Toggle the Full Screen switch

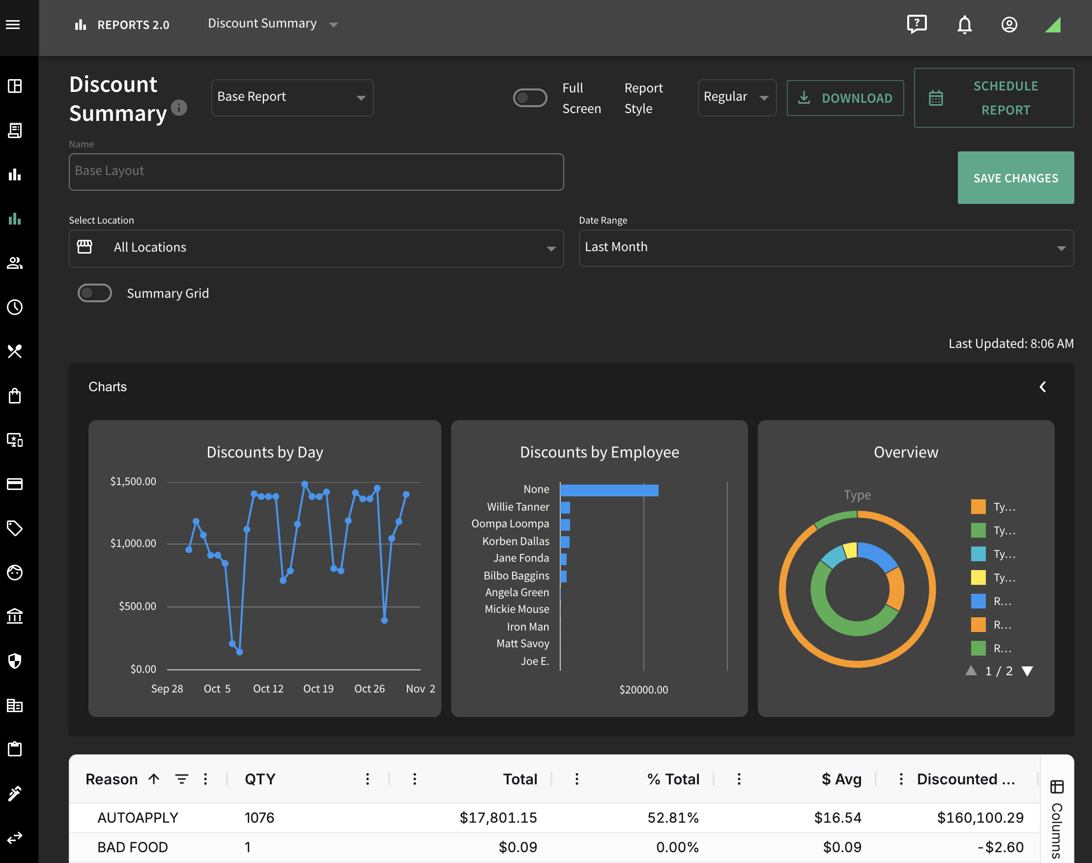point(530,97)
